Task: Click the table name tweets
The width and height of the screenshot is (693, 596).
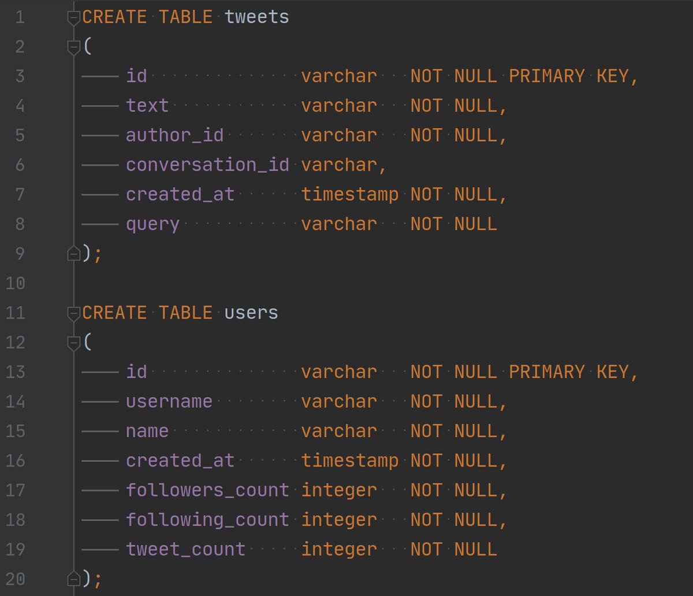Action: (257, 17)
